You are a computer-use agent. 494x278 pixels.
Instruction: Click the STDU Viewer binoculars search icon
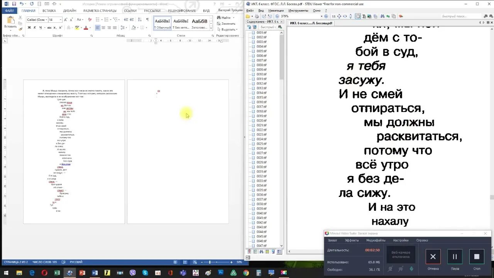pyautogui.click(x=382, y=16)
